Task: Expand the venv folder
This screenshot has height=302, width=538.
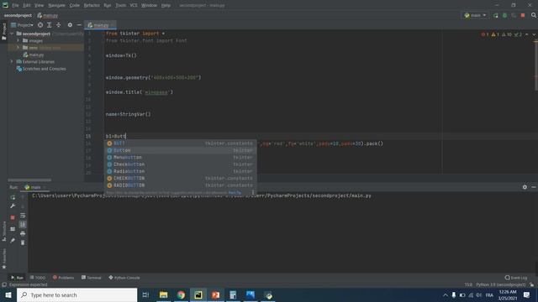Action: (x=18, y=48)
